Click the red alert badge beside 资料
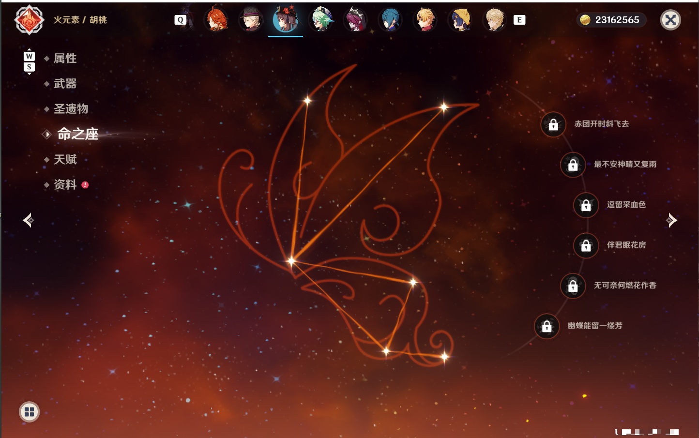 [x=85, y=185]
